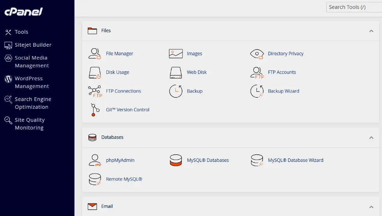The height and width of the screenshot is (216, 382).
Task: Click the MySQL Databases orange cylinder icon
Action: [176, 160]
